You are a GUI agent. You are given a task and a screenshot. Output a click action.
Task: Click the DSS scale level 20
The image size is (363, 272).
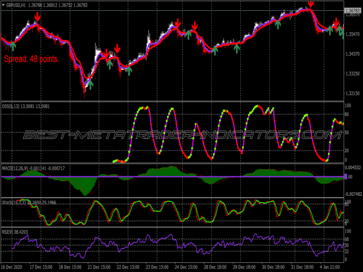[347, 151]
